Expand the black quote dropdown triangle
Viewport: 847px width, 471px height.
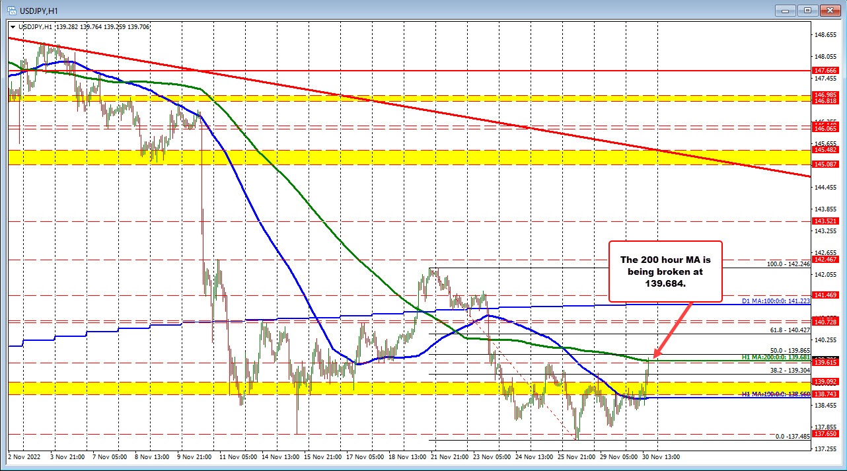tap(14, 28)
